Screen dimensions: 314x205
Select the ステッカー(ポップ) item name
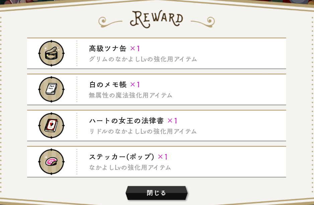(122, 157)
